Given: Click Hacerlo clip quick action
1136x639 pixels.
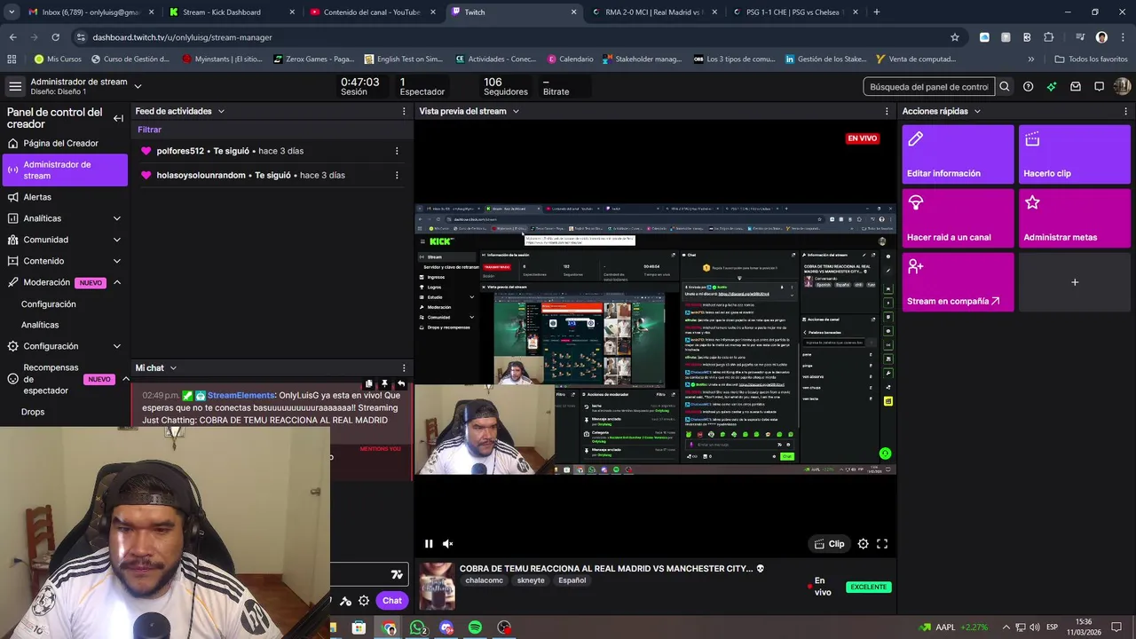Looking at the screenshot, I should pyautogui.click(x=1075, y=154).
